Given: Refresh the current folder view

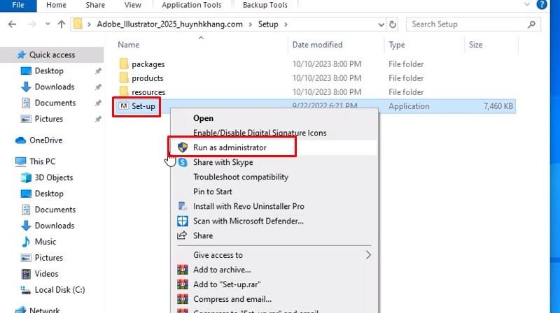Looking at the screenshot, I should tap(393, 24).
